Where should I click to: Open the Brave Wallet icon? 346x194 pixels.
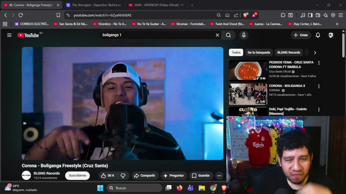click(x=318, y=15)
